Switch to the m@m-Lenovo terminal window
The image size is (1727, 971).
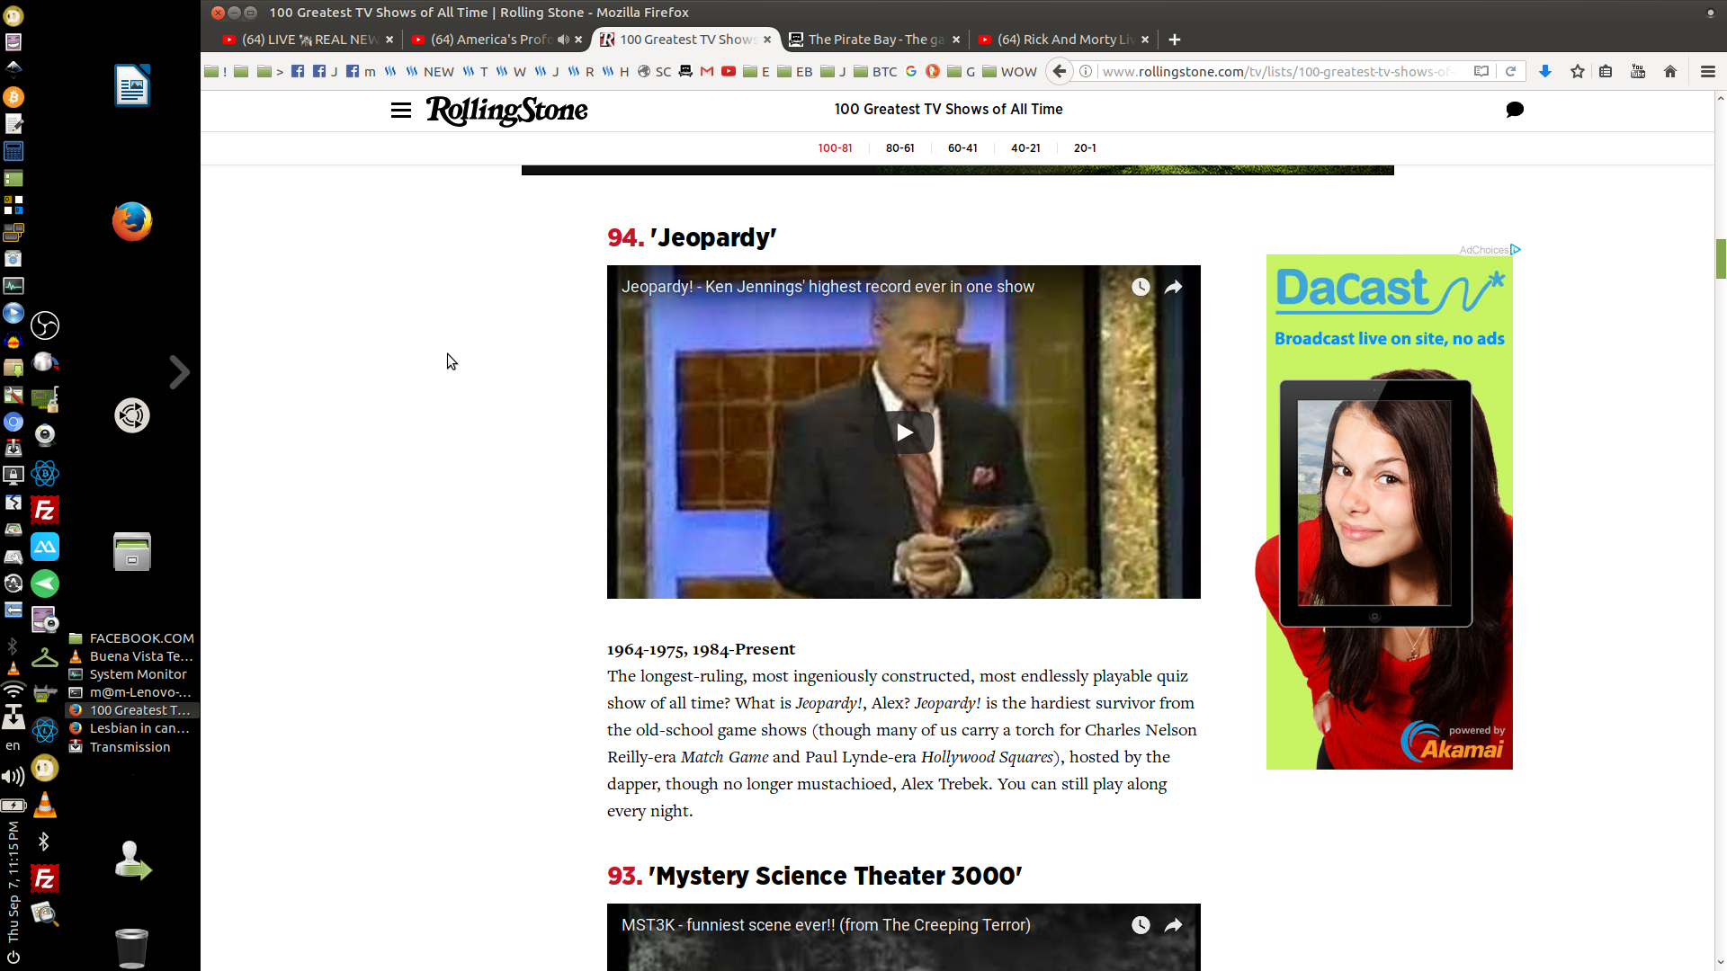click(x=131, y=692)
